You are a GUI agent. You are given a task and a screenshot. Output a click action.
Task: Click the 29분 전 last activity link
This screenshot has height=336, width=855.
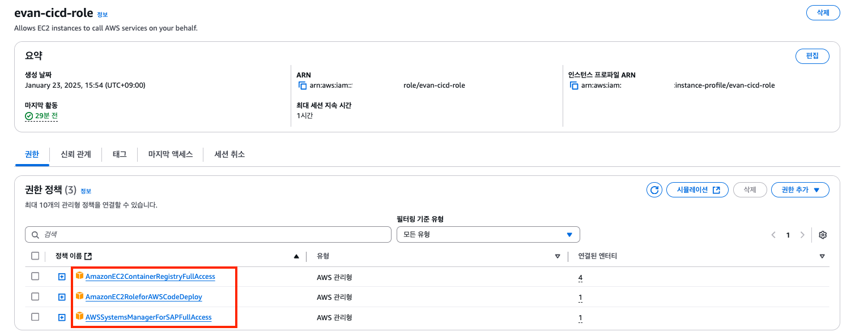[46, 116]
